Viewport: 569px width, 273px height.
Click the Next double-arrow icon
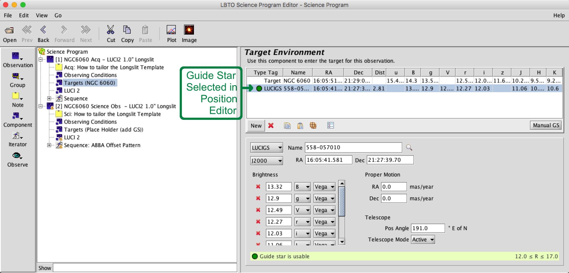pyautogui.click(x=86, y=30)
